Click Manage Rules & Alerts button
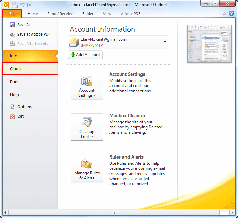Image resolution: width=238 pixels, height=218 pixels. coord(87,168)
